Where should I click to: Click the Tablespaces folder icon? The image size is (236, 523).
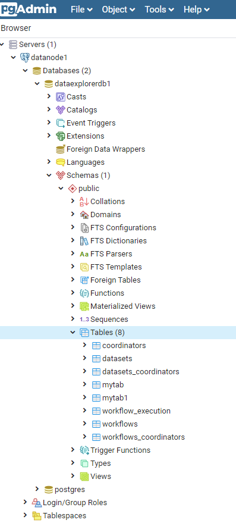point(37,516)
